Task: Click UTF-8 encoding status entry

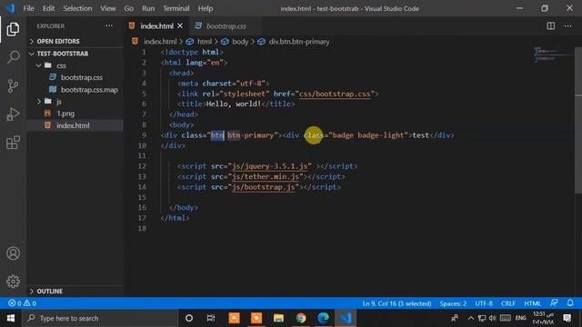Action: [484, 303]
